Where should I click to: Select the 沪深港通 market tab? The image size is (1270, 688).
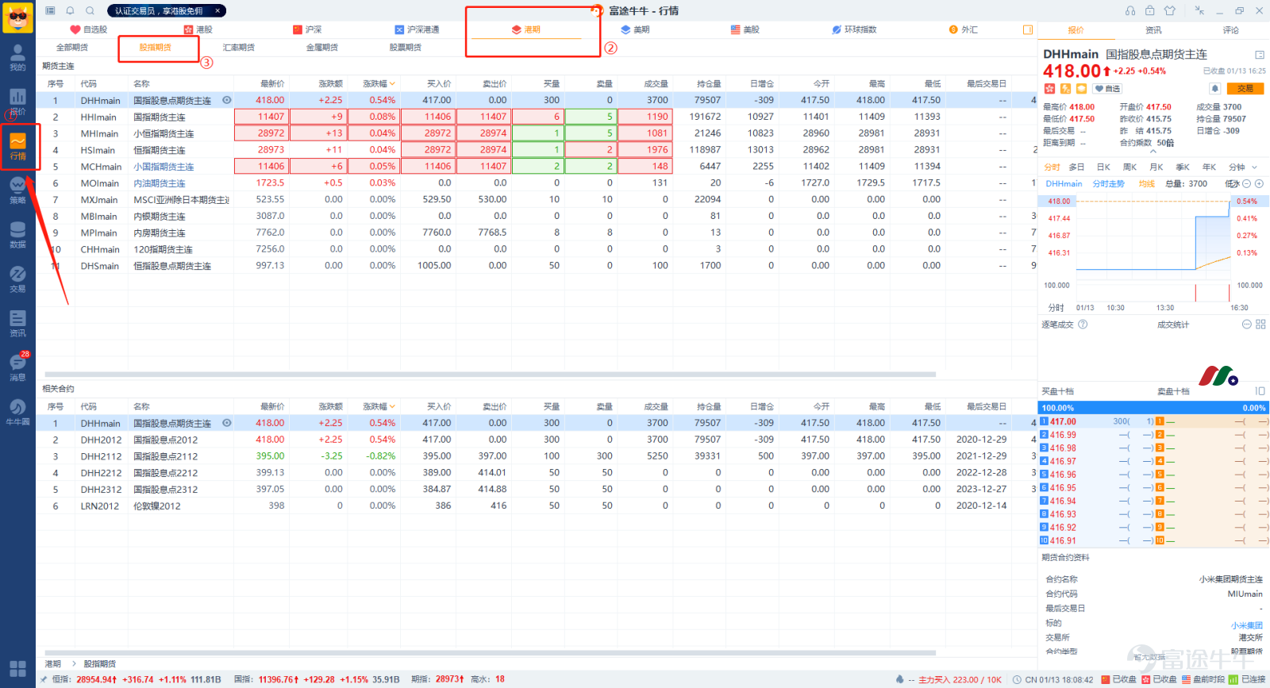(417, 29)
